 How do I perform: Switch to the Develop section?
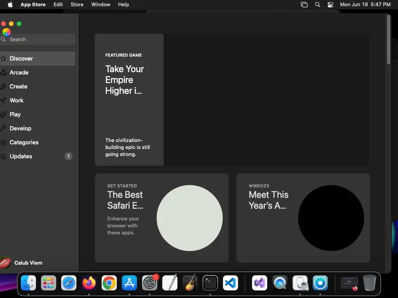click(x=37, y=128)
